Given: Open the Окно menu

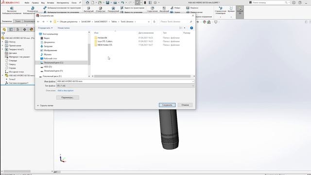Looking at the screenshot, I should click(74, 3).
